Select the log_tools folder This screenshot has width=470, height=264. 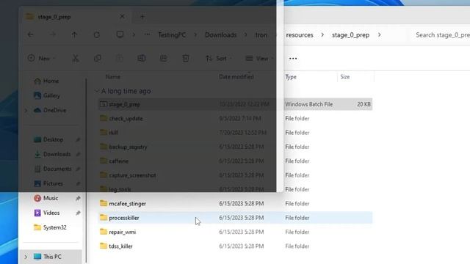tap(235, 189)
